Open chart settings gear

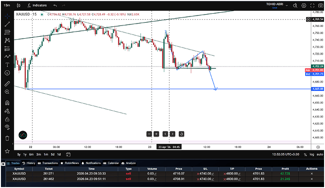click(304, 6)
